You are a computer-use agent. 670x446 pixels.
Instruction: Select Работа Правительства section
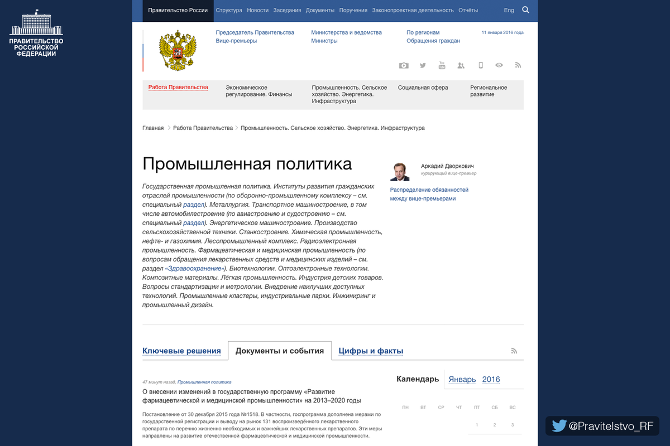point(178,87)
